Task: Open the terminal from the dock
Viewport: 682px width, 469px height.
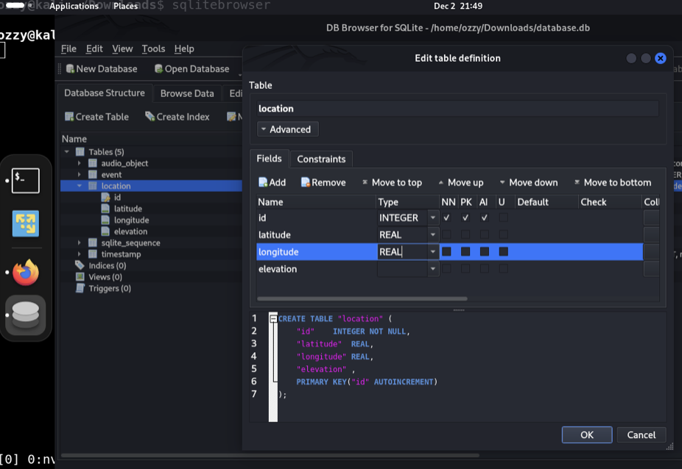Action: [x=26, y=180]
